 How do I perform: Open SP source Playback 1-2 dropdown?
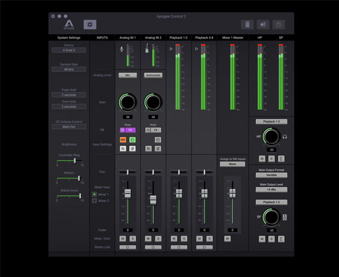point(272,202)
